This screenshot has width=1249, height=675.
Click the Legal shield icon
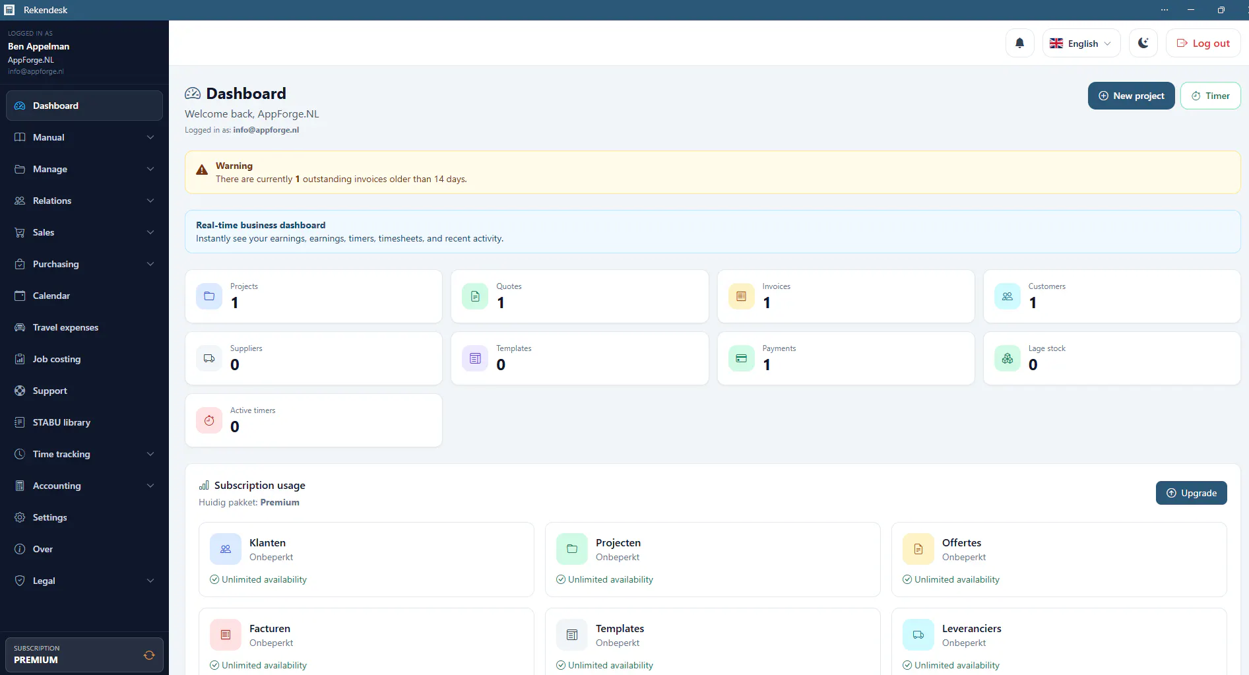[x=20, y=581]
